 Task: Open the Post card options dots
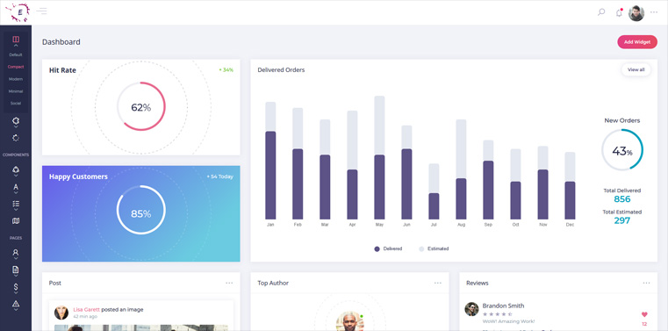coord(229,283)
